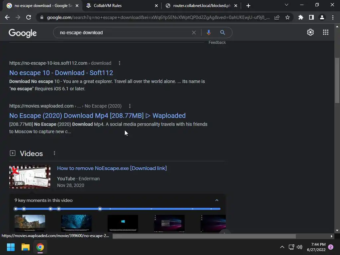Screen dimensions: 340x255
Task: Click the horizontal scrollbar thumb
Action: [x=204, y=236]
